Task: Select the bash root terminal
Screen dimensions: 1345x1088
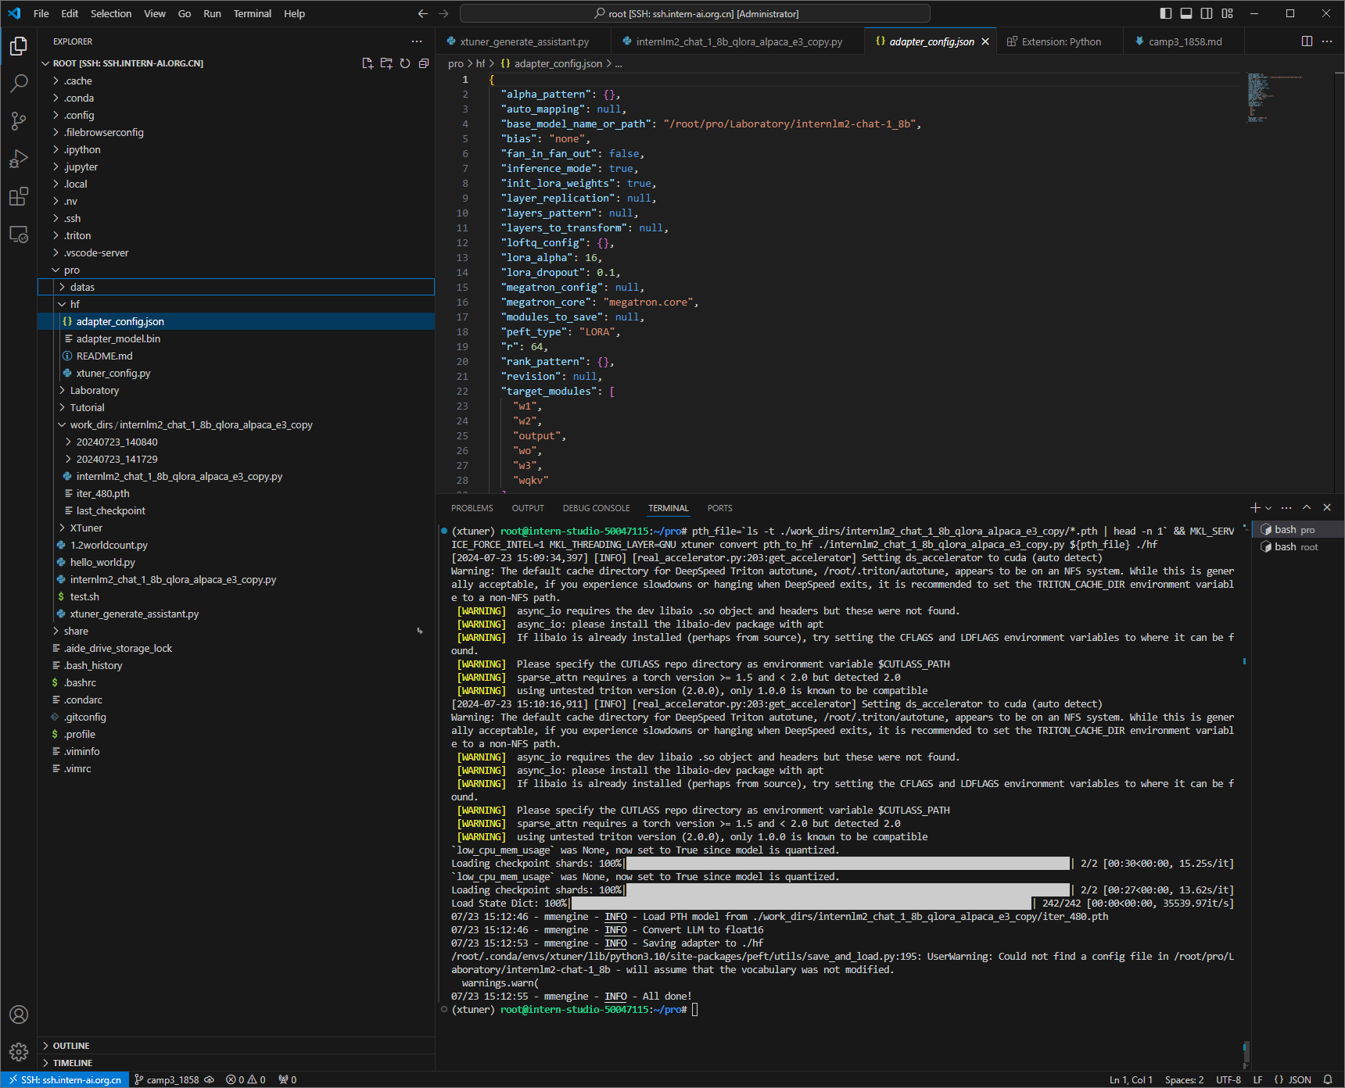Action: pos(1298,546)
